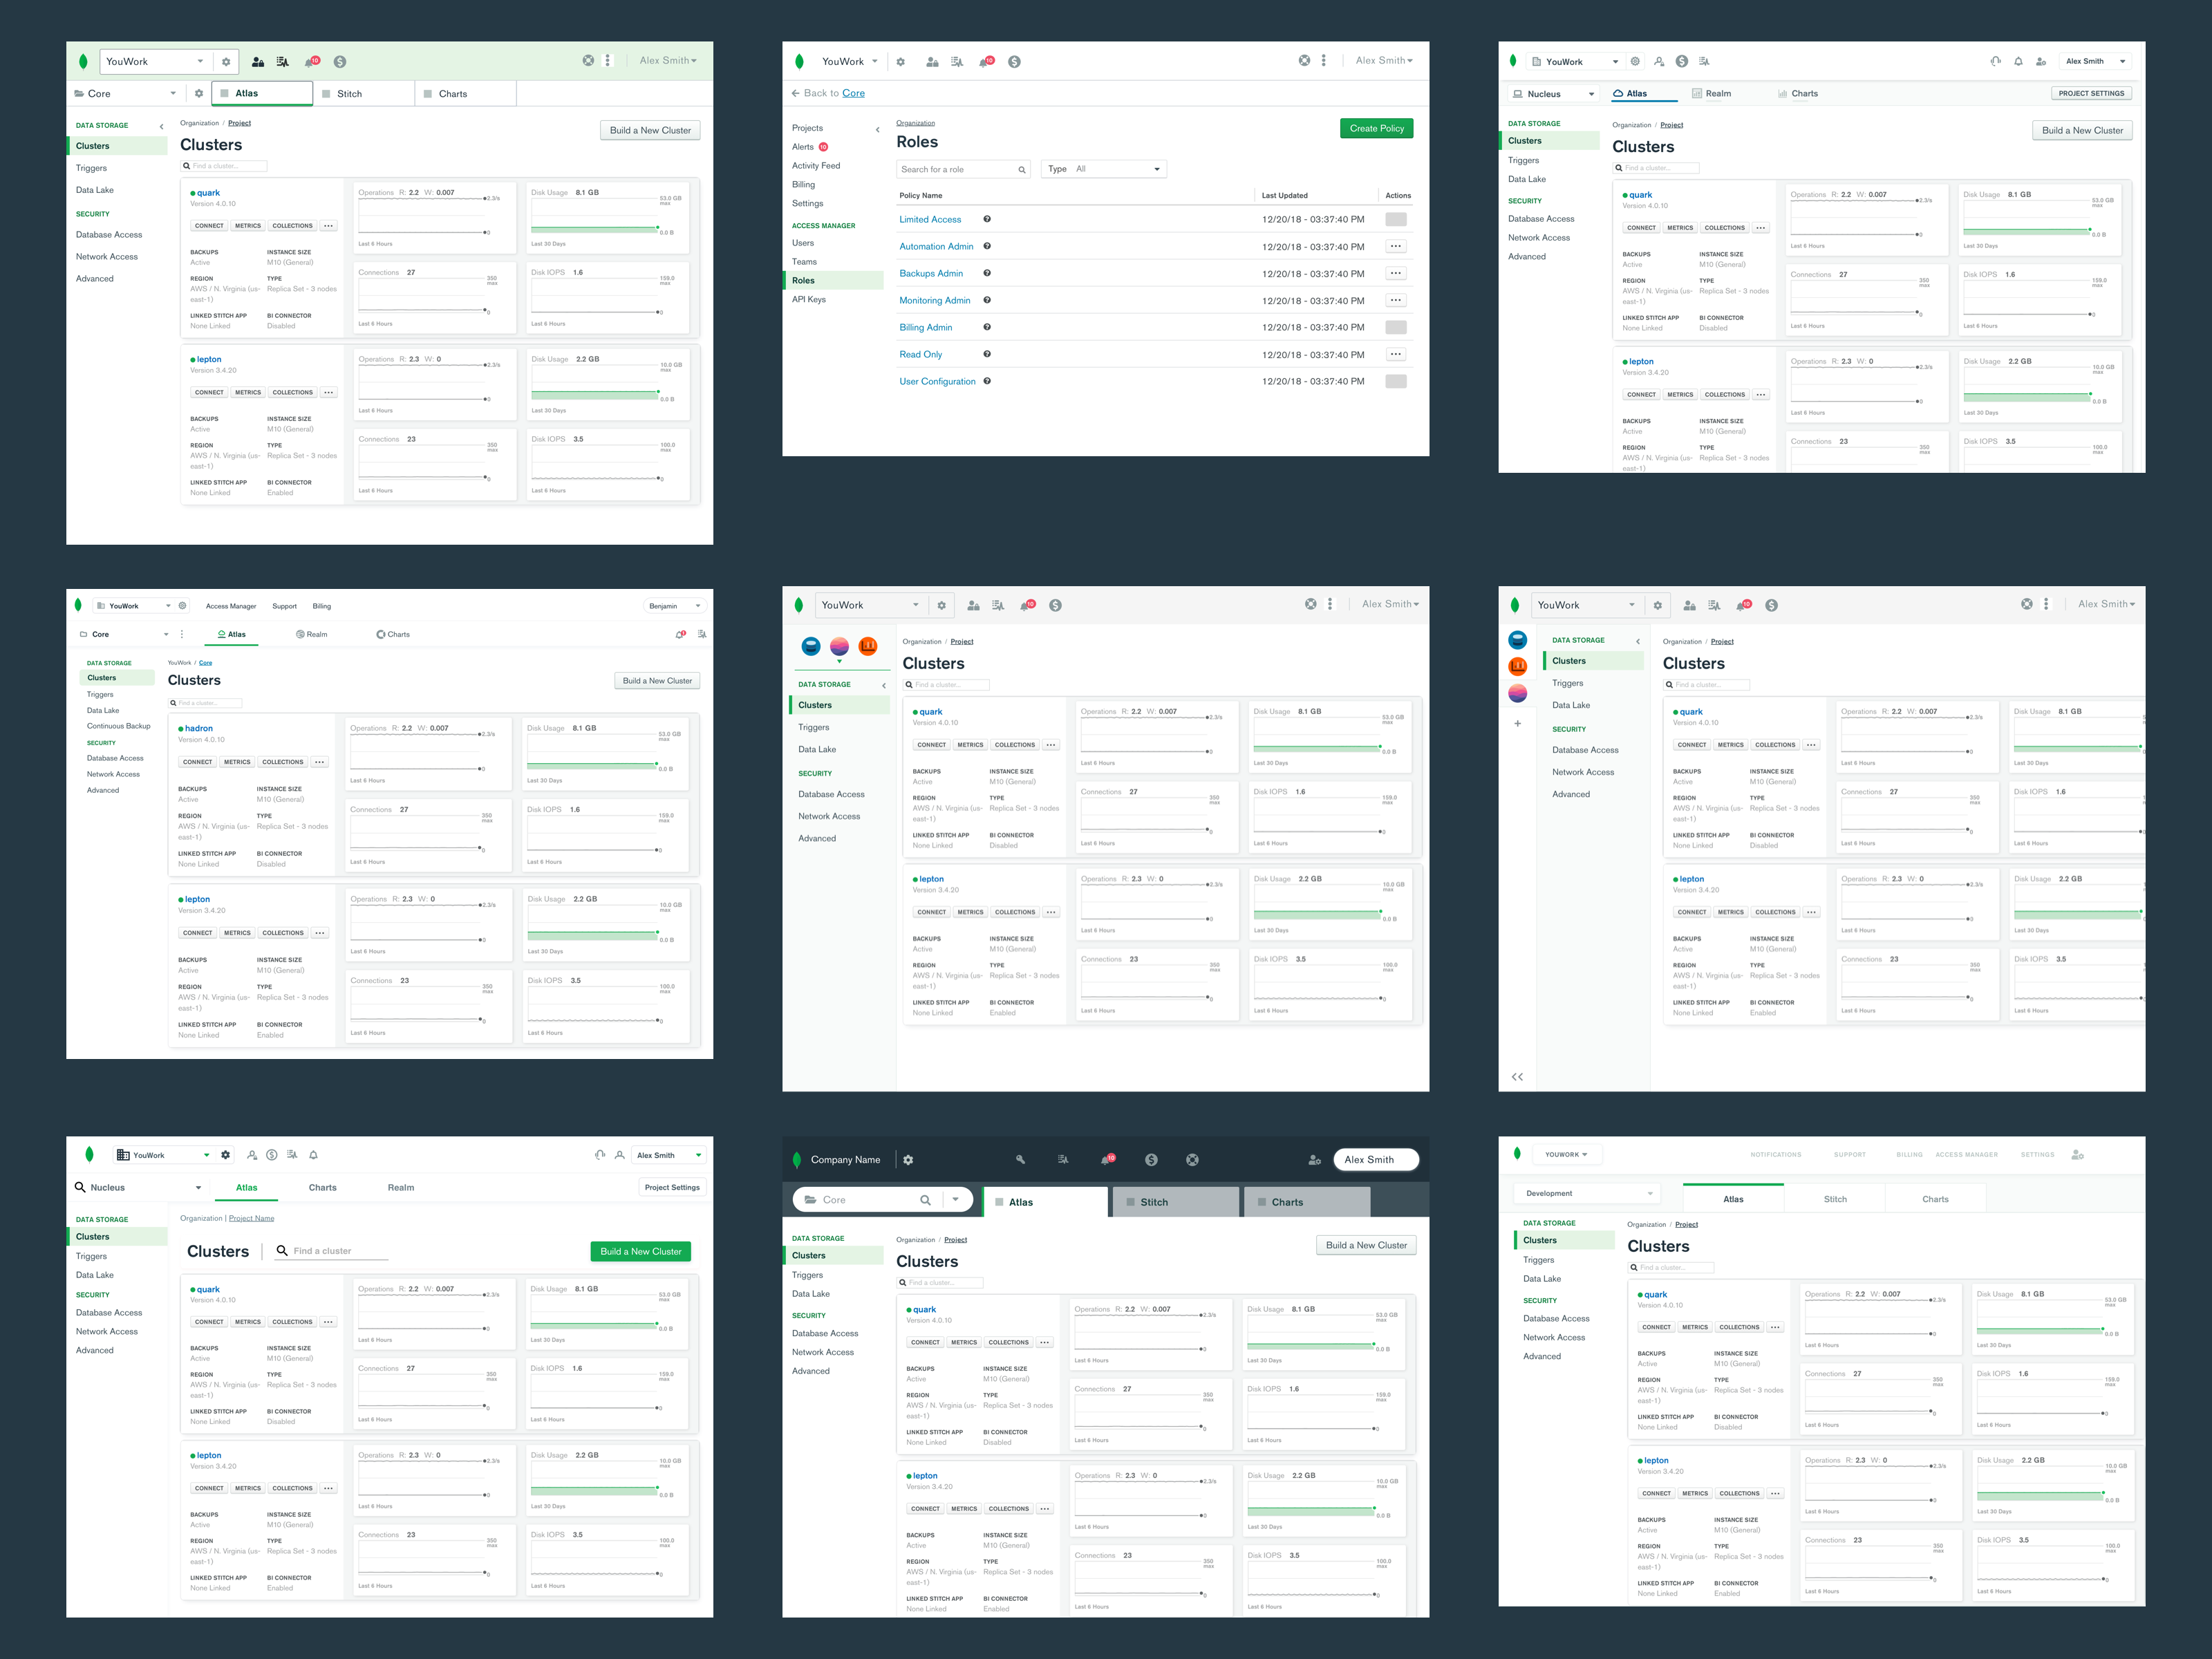Toggle the switch in the Limited Access row
The height and width of the screenshot is (1659, 2212).
[1396, 219]
